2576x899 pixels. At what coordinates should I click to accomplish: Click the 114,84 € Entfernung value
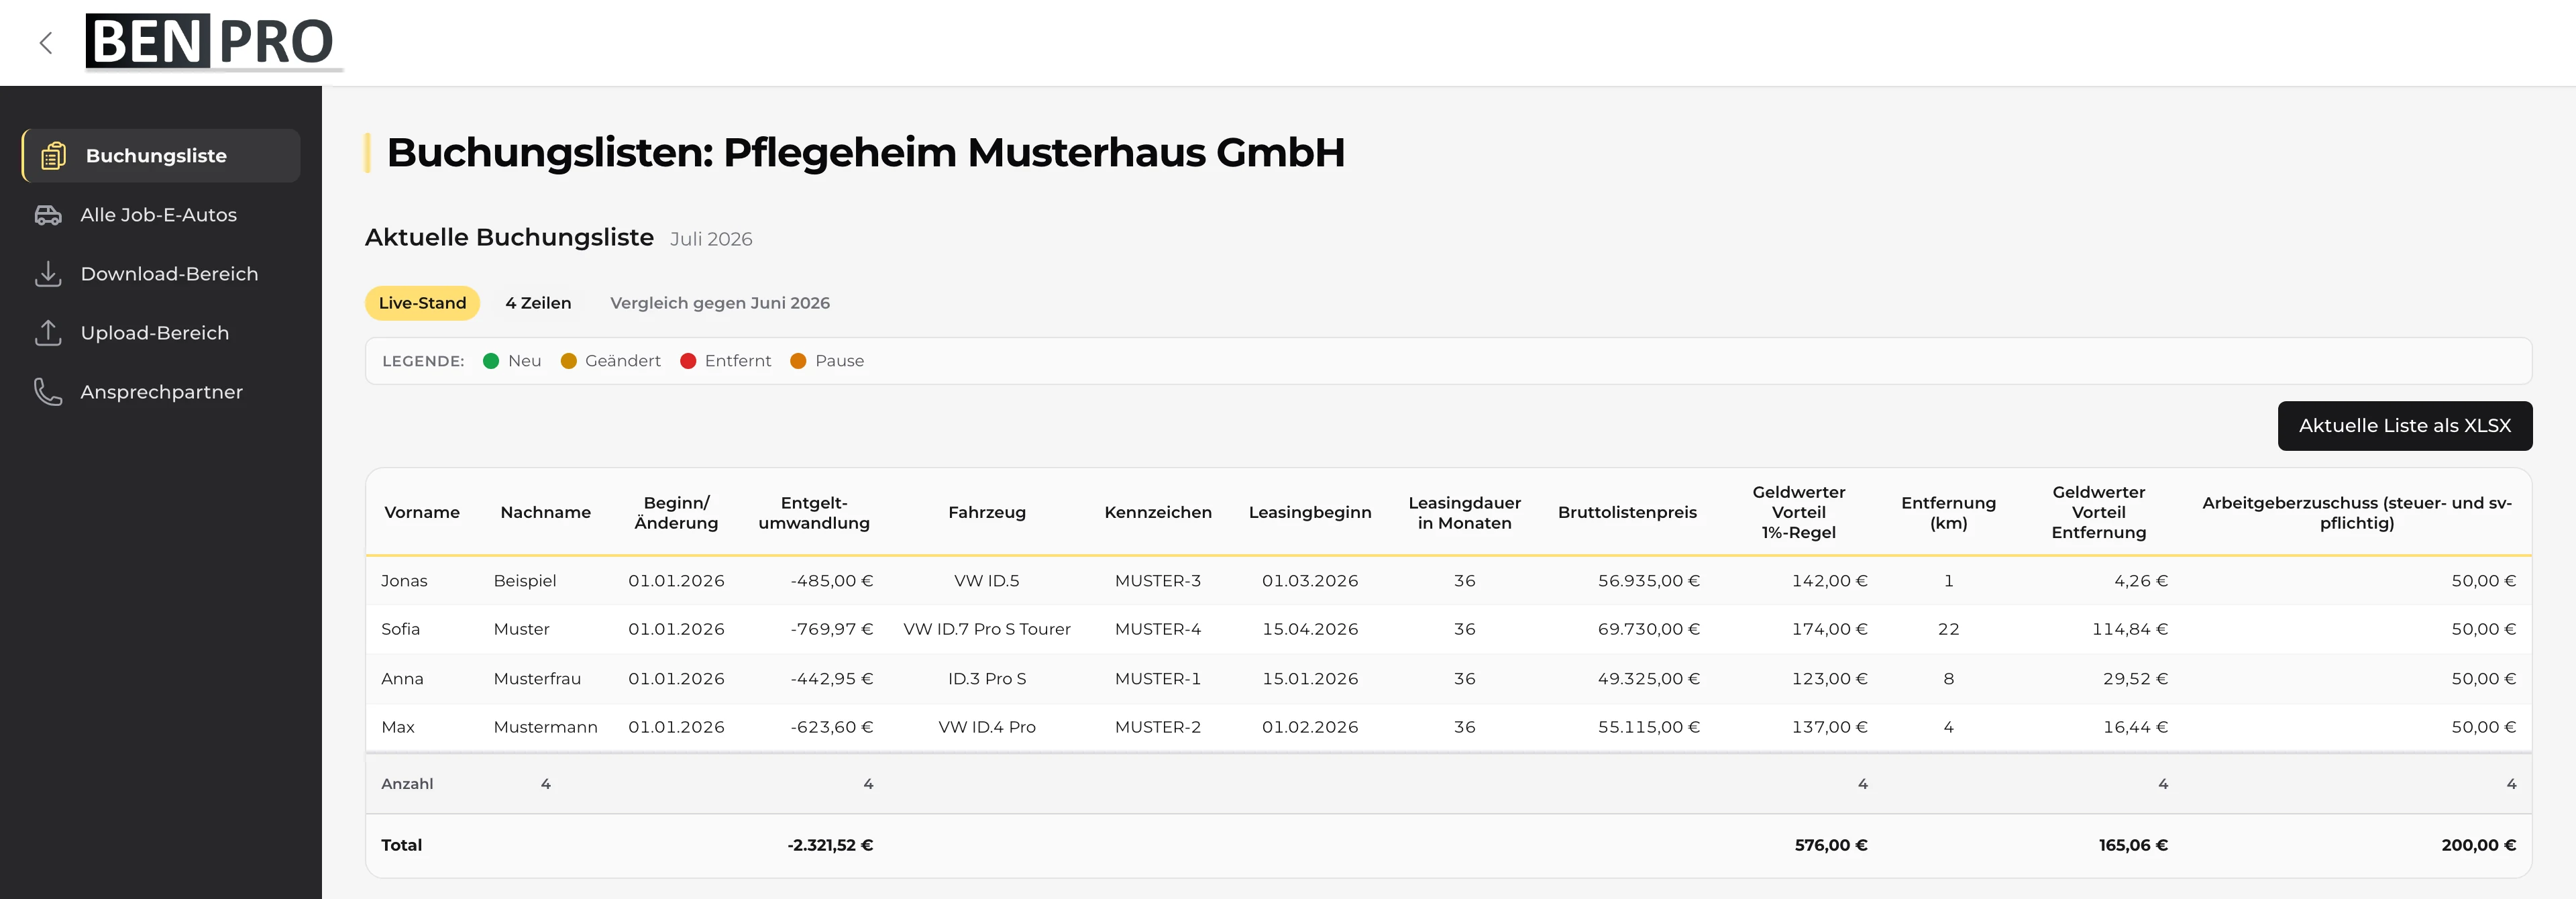(2130, 629)
